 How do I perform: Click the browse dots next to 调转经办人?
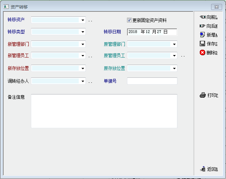(x=90, y=82)
